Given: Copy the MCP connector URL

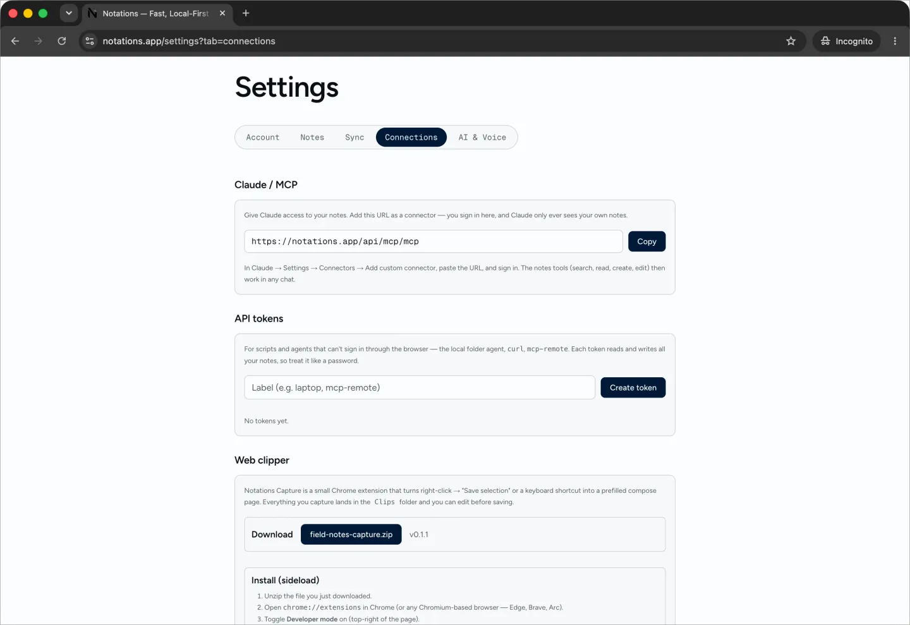Looking at the screenshot, I should click(x=646, y=241).
